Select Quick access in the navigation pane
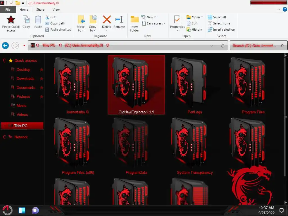The image size is (288, 216). pos(26,60)
